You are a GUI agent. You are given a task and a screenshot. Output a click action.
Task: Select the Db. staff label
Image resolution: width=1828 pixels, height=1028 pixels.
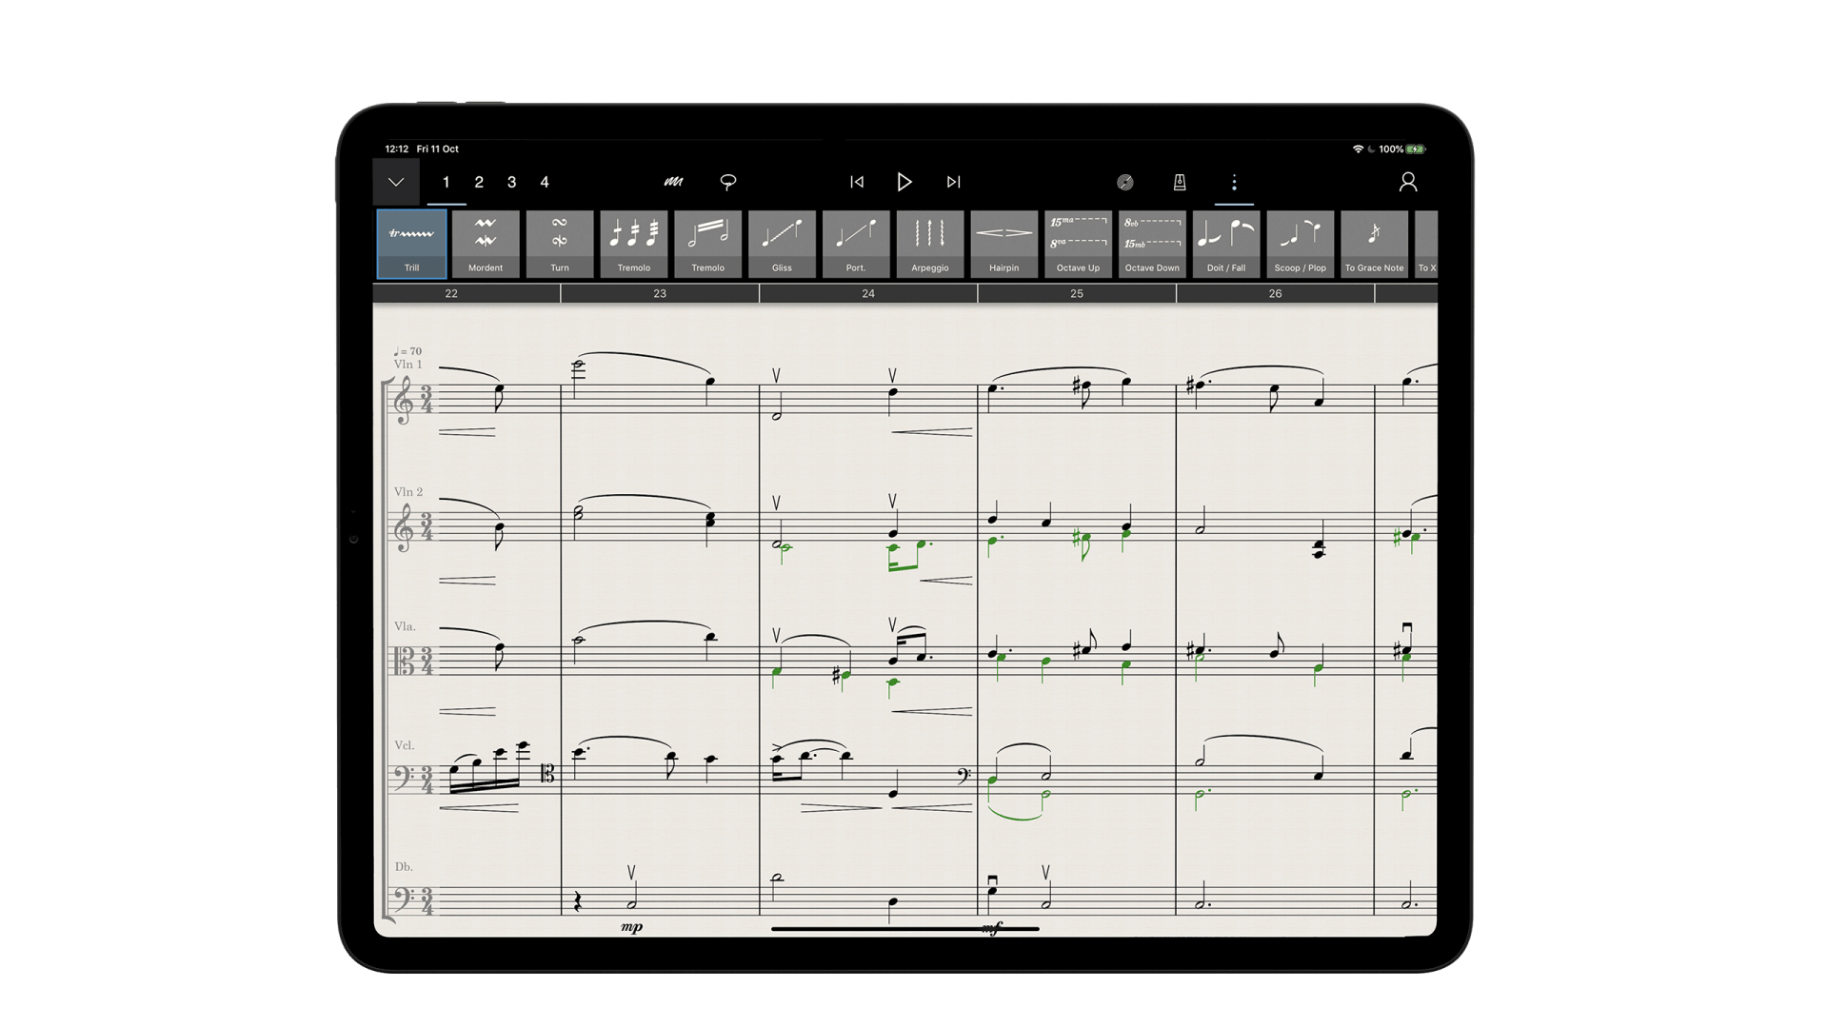click(404, 867)
